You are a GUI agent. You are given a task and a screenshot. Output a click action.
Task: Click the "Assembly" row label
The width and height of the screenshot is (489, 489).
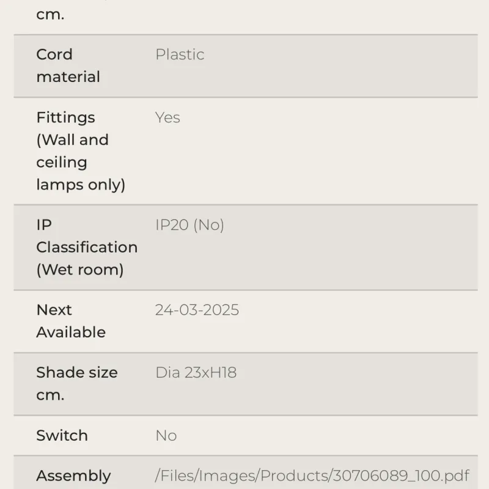click(x=73, y=476)
